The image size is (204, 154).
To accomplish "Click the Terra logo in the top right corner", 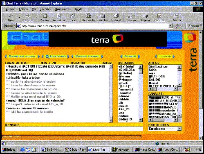I will [190, 37].
